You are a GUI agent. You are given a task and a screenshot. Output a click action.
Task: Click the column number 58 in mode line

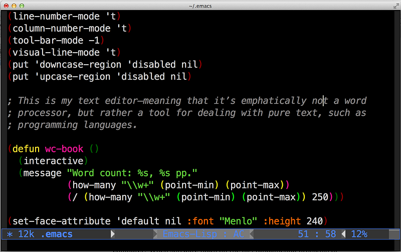pyautogui.click(x=330, y=234)
